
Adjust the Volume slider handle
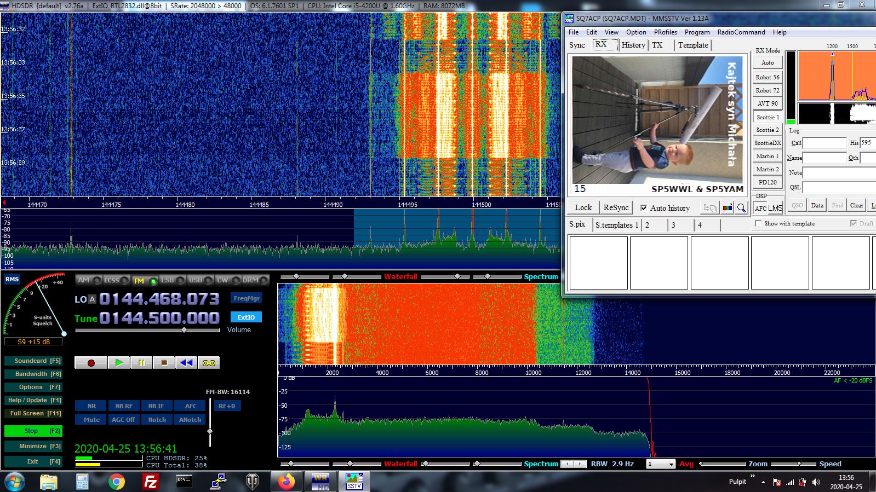coord(184,330)
